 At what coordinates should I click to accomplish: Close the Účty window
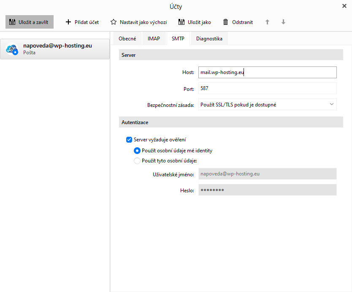tap(344, 6)
